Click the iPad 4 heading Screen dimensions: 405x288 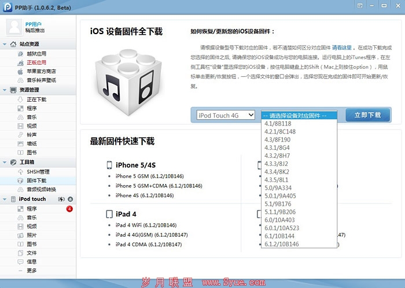click(x=126, y=214)
